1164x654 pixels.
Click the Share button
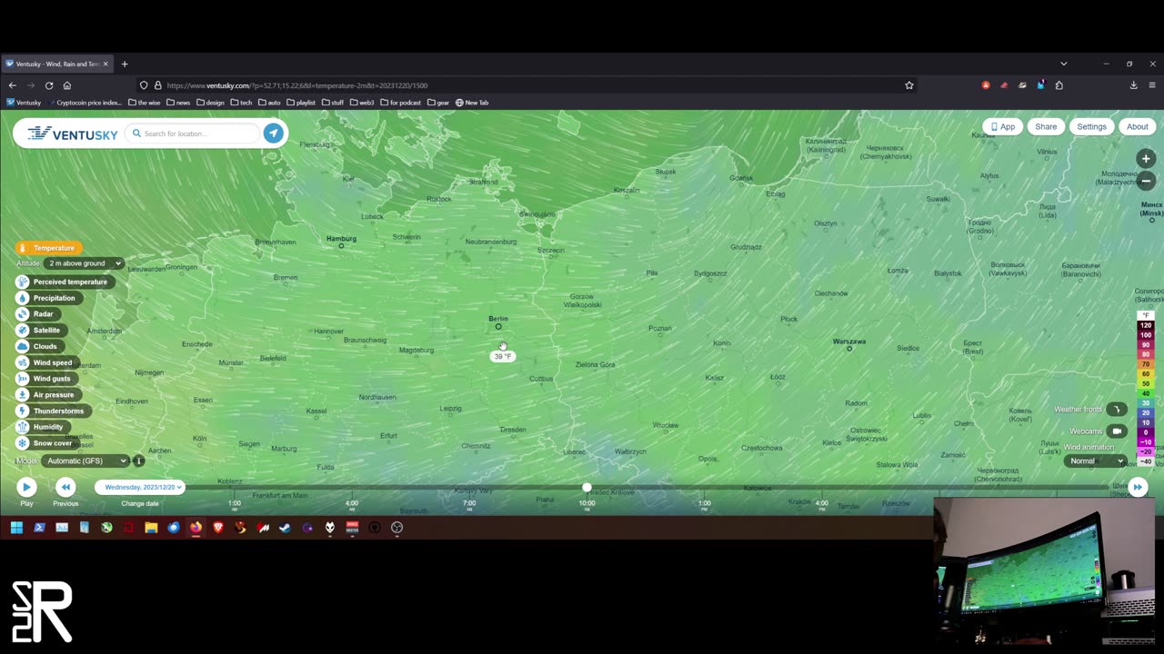(1046, 126)
